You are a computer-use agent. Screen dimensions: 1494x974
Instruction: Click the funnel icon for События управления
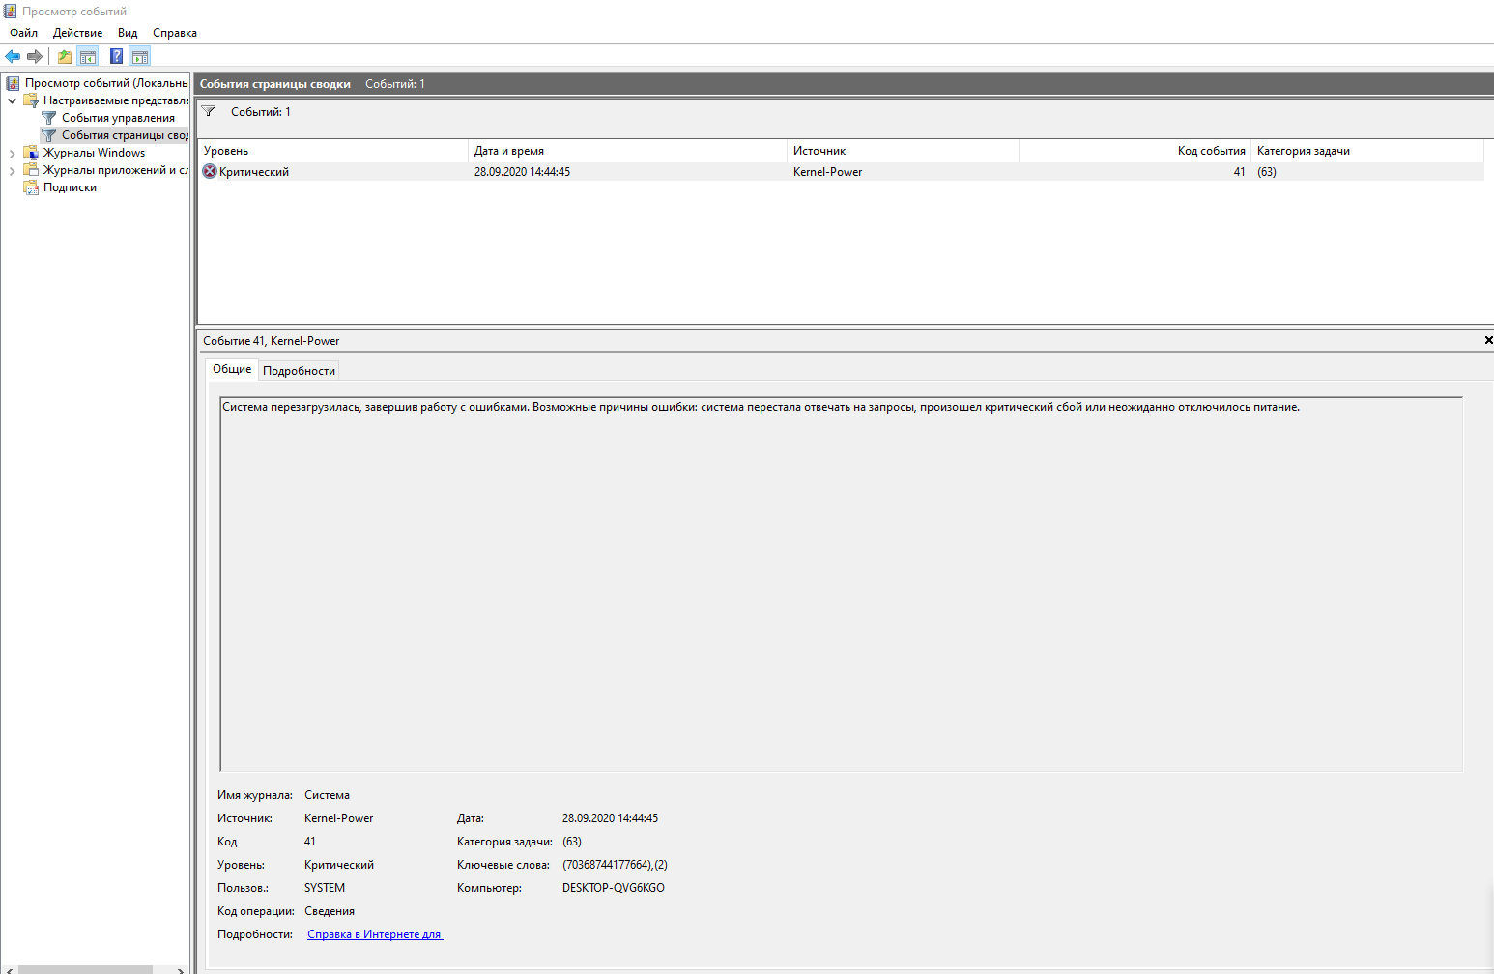click(x=49, y=118)
